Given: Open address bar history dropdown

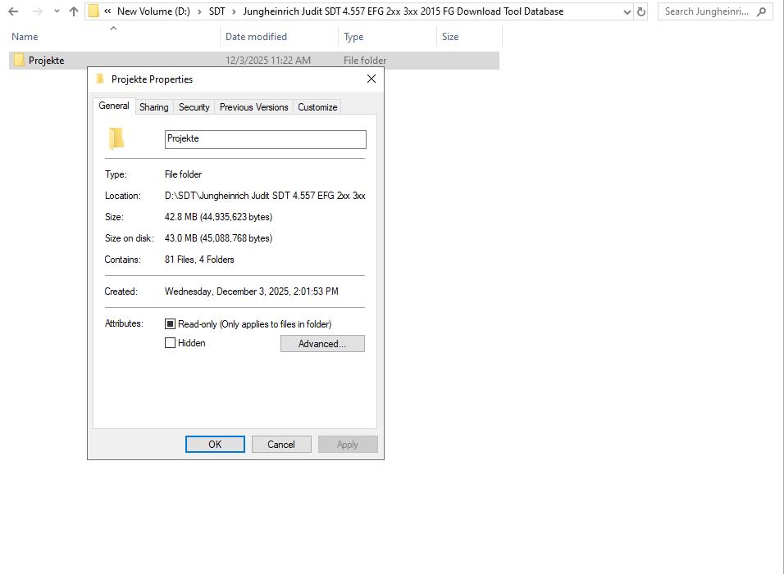Looking at the screenshot, I should tap(627, 11).
